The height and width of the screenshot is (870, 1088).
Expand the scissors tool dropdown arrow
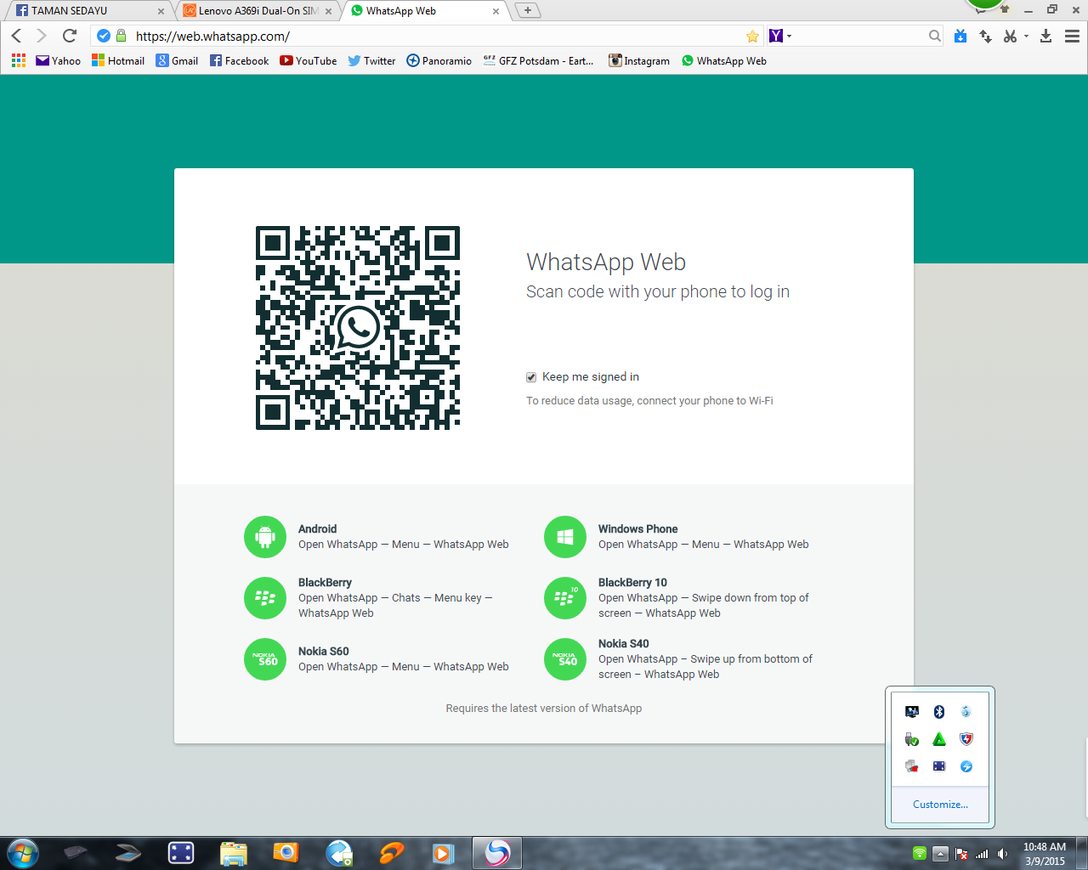coord(1026,36)
